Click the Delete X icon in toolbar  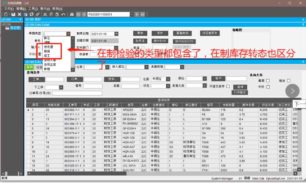(20, 14)
